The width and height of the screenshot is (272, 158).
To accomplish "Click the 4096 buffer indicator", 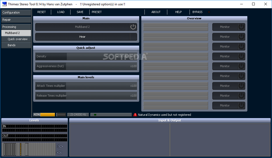I will (44, 114).
